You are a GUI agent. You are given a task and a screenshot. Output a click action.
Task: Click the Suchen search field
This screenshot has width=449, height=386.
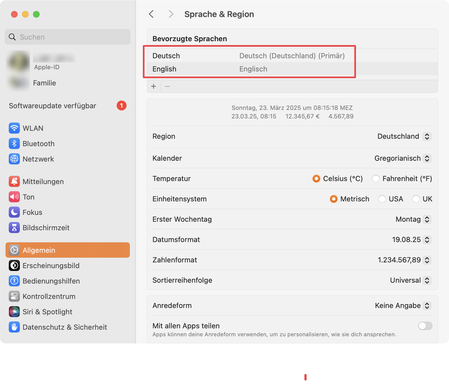68,37
